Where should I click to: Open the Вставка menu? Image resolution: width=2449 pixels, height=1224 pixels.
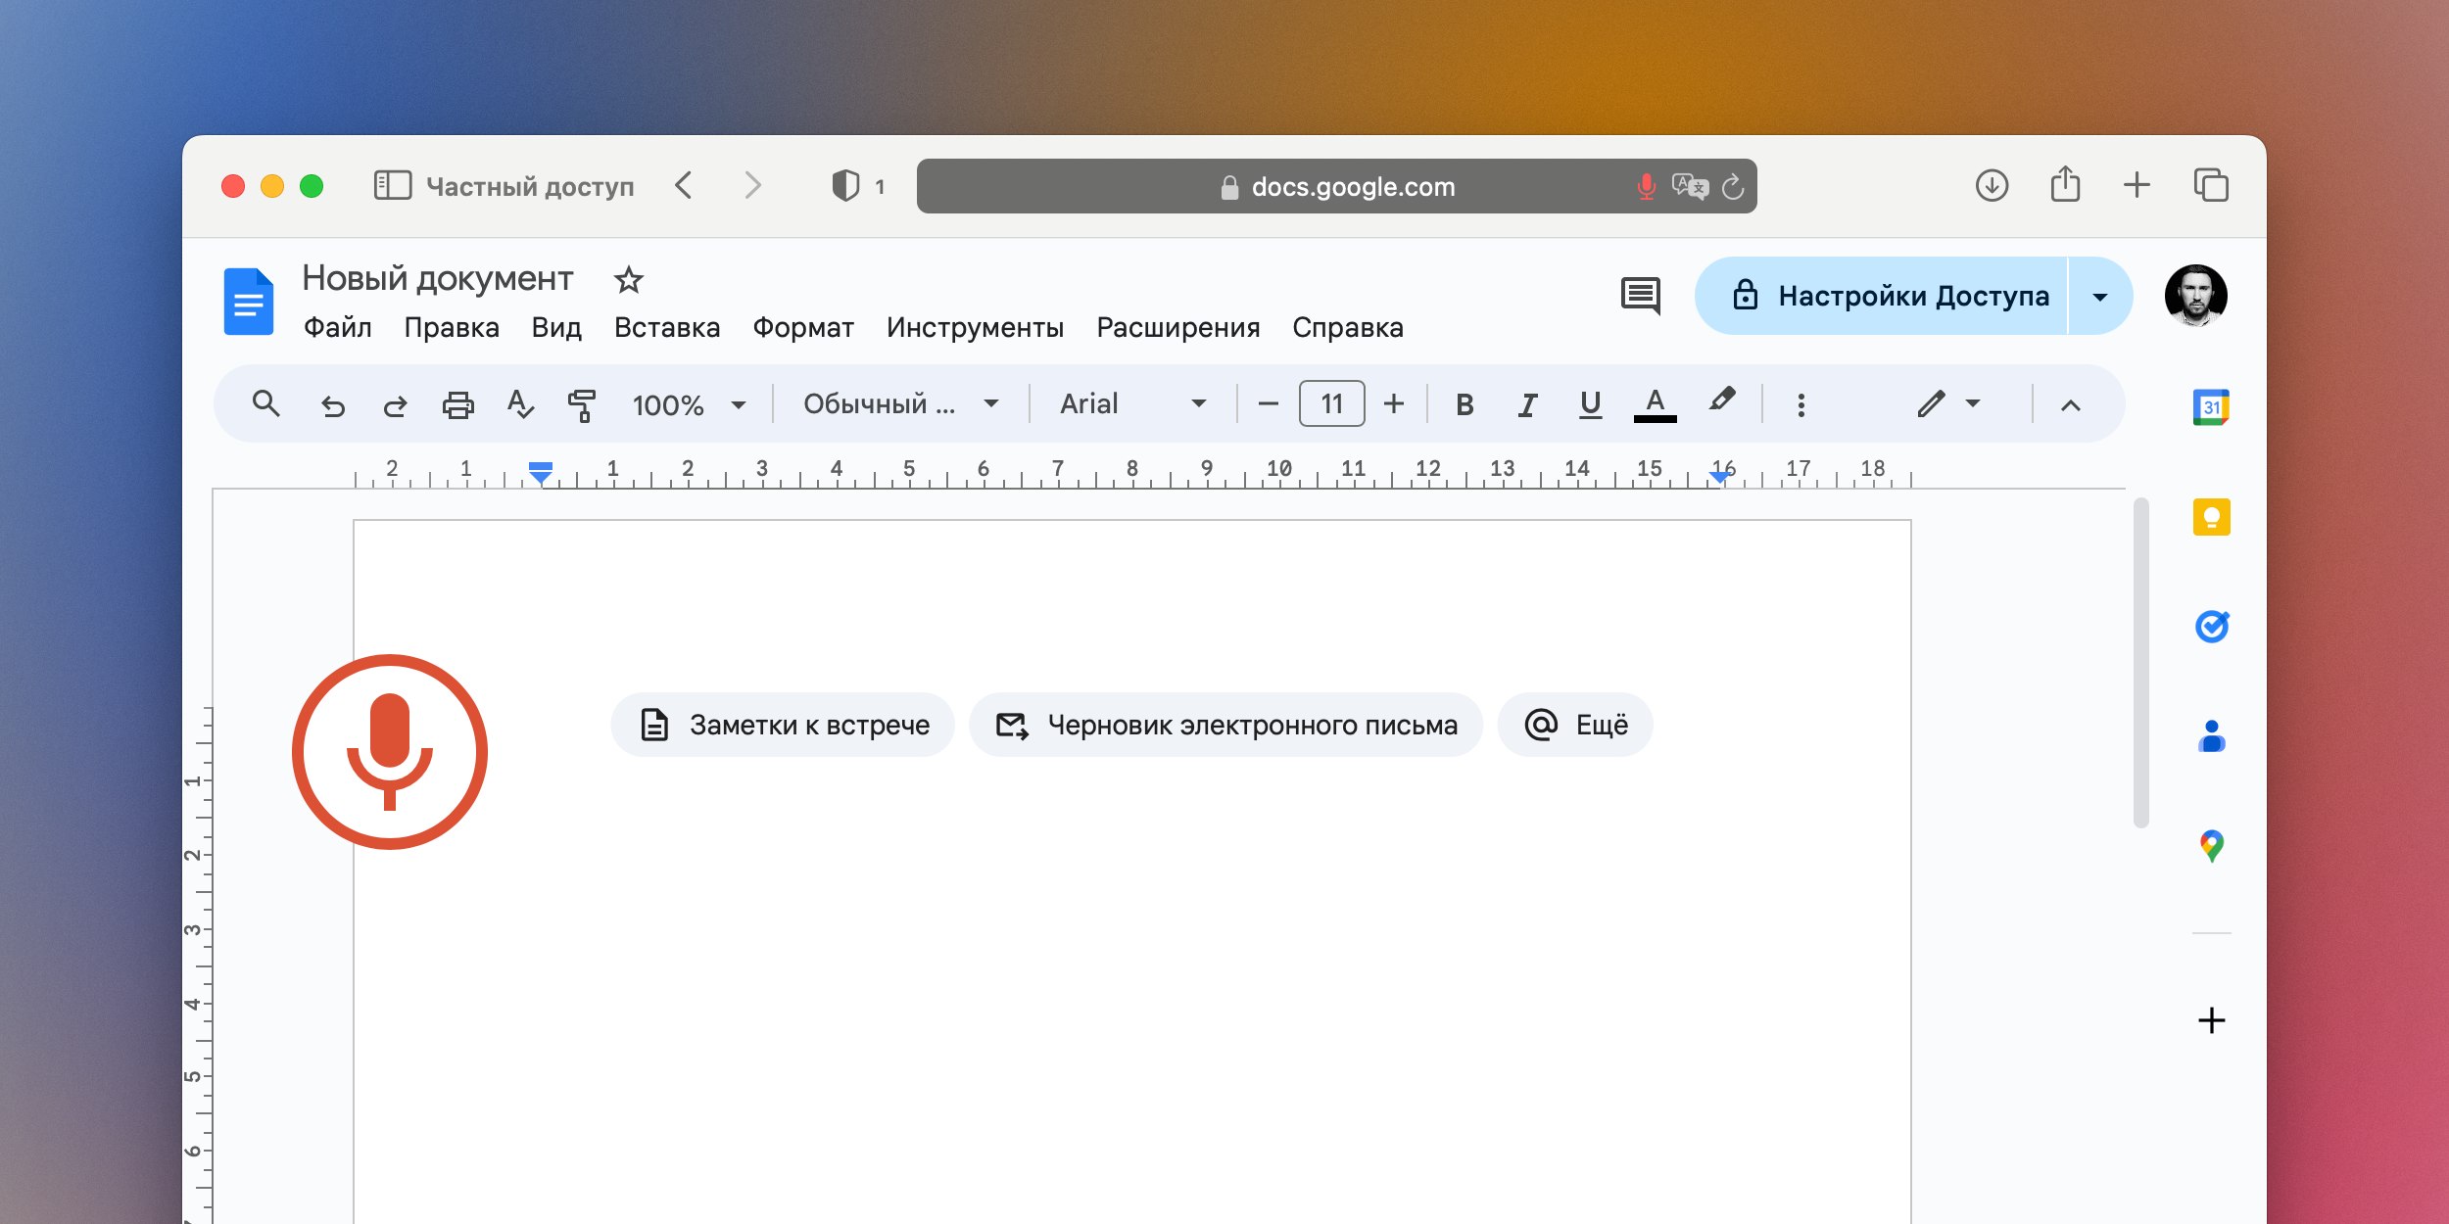click(667, 328)
